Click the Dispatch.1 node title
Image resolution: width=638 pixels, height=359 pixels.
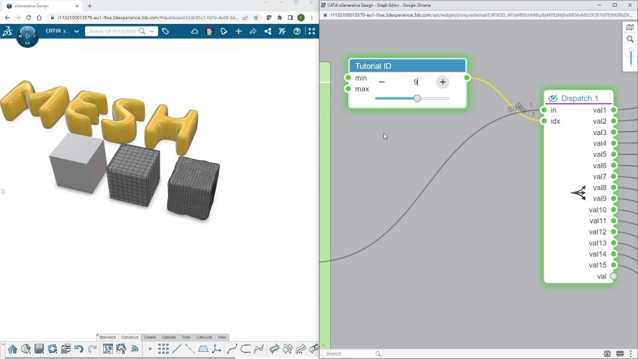[580, 98]
